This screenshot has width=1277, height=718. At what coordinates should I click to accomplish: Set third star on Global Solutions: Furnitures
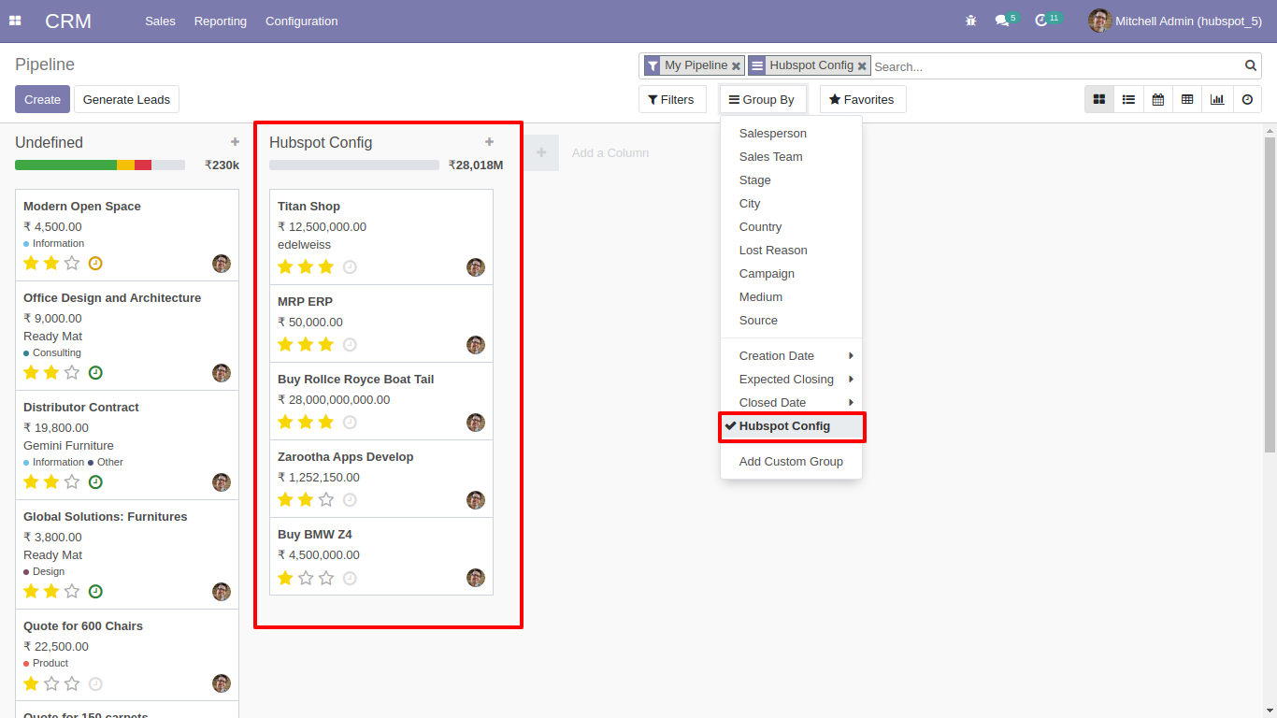tap(72, 592)
